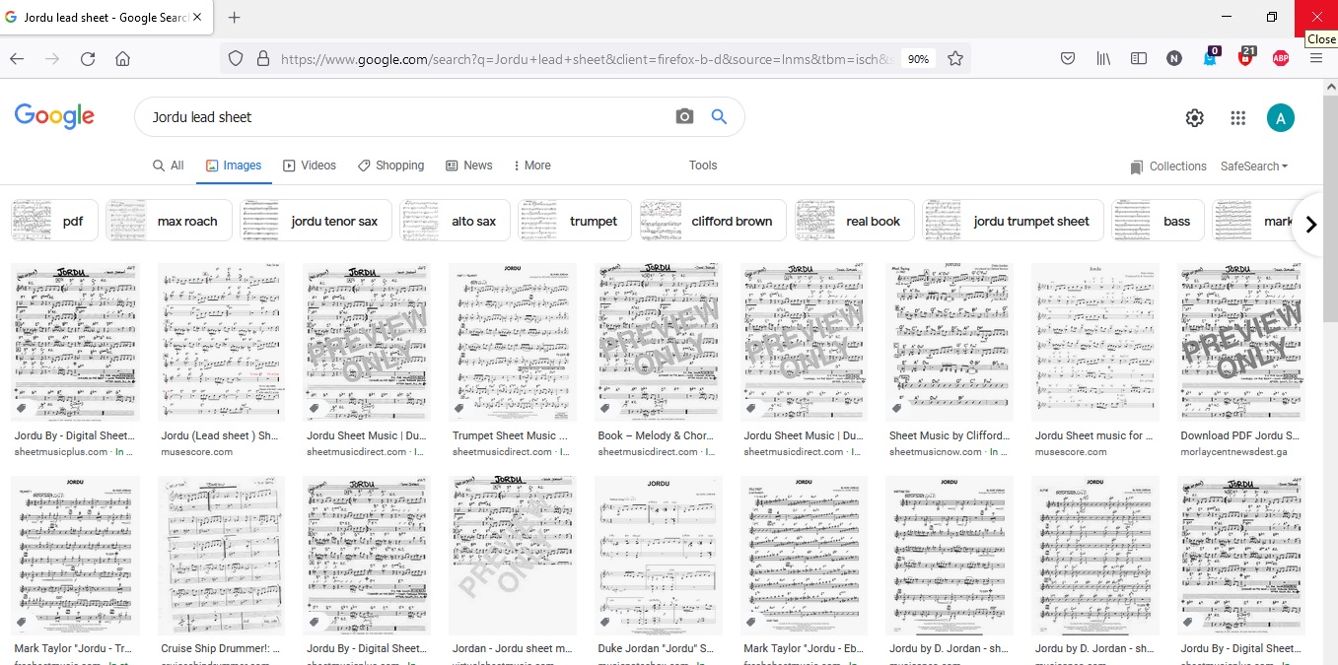Image resolution: width=1338 pixels, height=665 pixels.
Task: Open the 'Cruise Ship Drummer' thumbnail
Action: pyautogui.click(x=221, y=556)
